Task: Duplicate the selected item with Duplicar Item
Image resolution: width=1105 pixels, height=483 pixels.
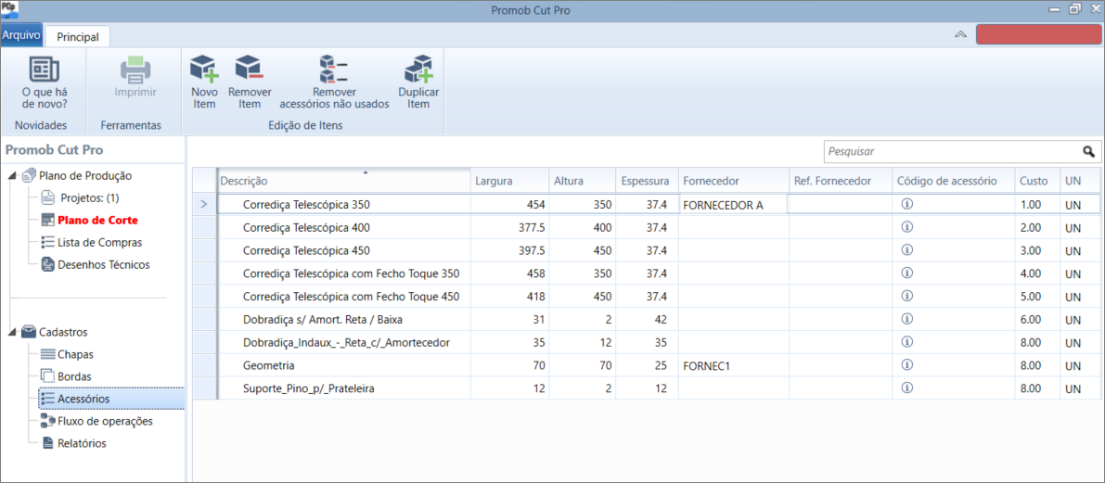Action: click(418, 69)
